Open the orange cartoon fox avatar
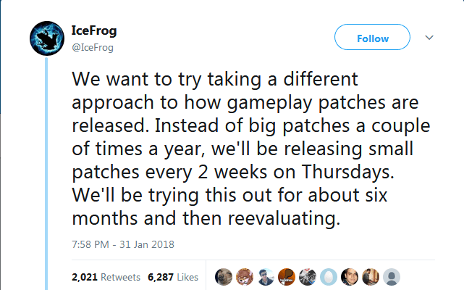464x290 pixels. click(245, 277)
